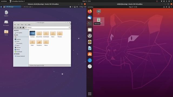The image size is (173, 97).
Task: Select Public folder in File Manager
Action: 32,43
